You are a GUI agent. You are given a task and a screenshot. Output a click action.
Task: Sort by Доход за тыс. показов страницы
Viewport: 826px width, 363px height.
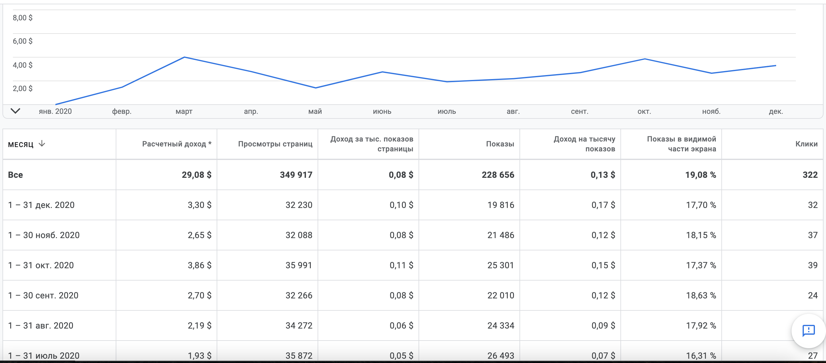tap(371, 144)
